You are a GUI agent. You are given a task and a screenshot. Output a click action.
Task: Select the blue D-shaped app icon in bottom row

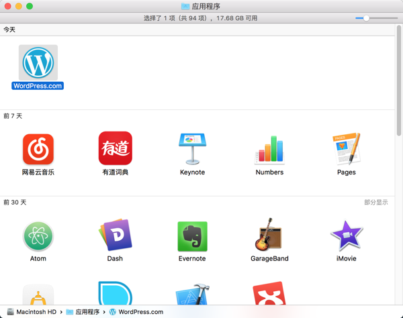115,293
